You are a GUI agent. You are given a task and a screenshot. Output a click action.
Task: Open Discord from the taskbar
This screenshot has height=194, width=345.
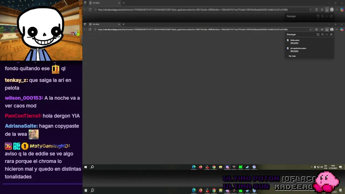click(227, 167)
